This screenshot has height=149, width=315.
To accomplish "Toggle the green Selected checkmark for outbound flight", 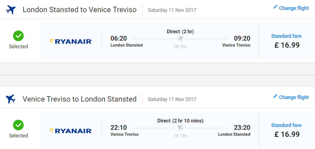I will (x=18, y=36).
